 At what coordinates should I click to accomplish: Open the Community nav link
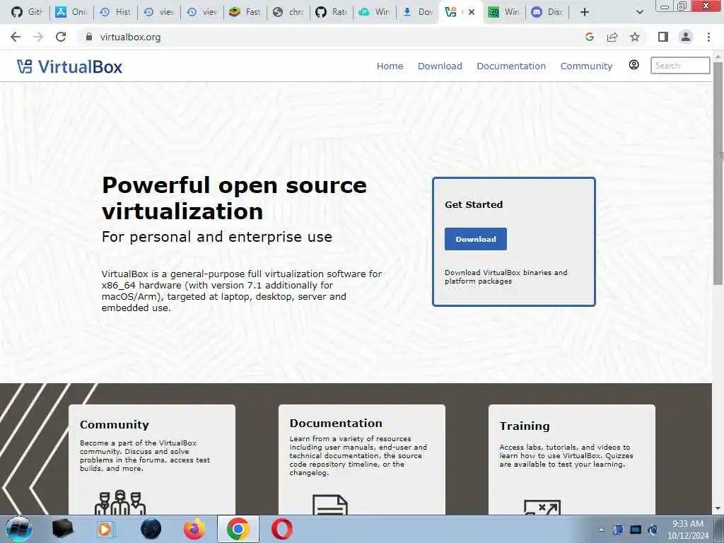coord(586,66)
